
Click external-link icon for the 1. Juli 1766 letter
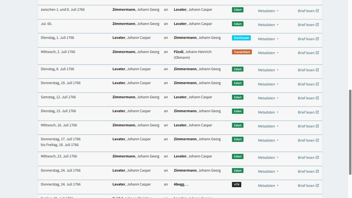click(317, 39)
